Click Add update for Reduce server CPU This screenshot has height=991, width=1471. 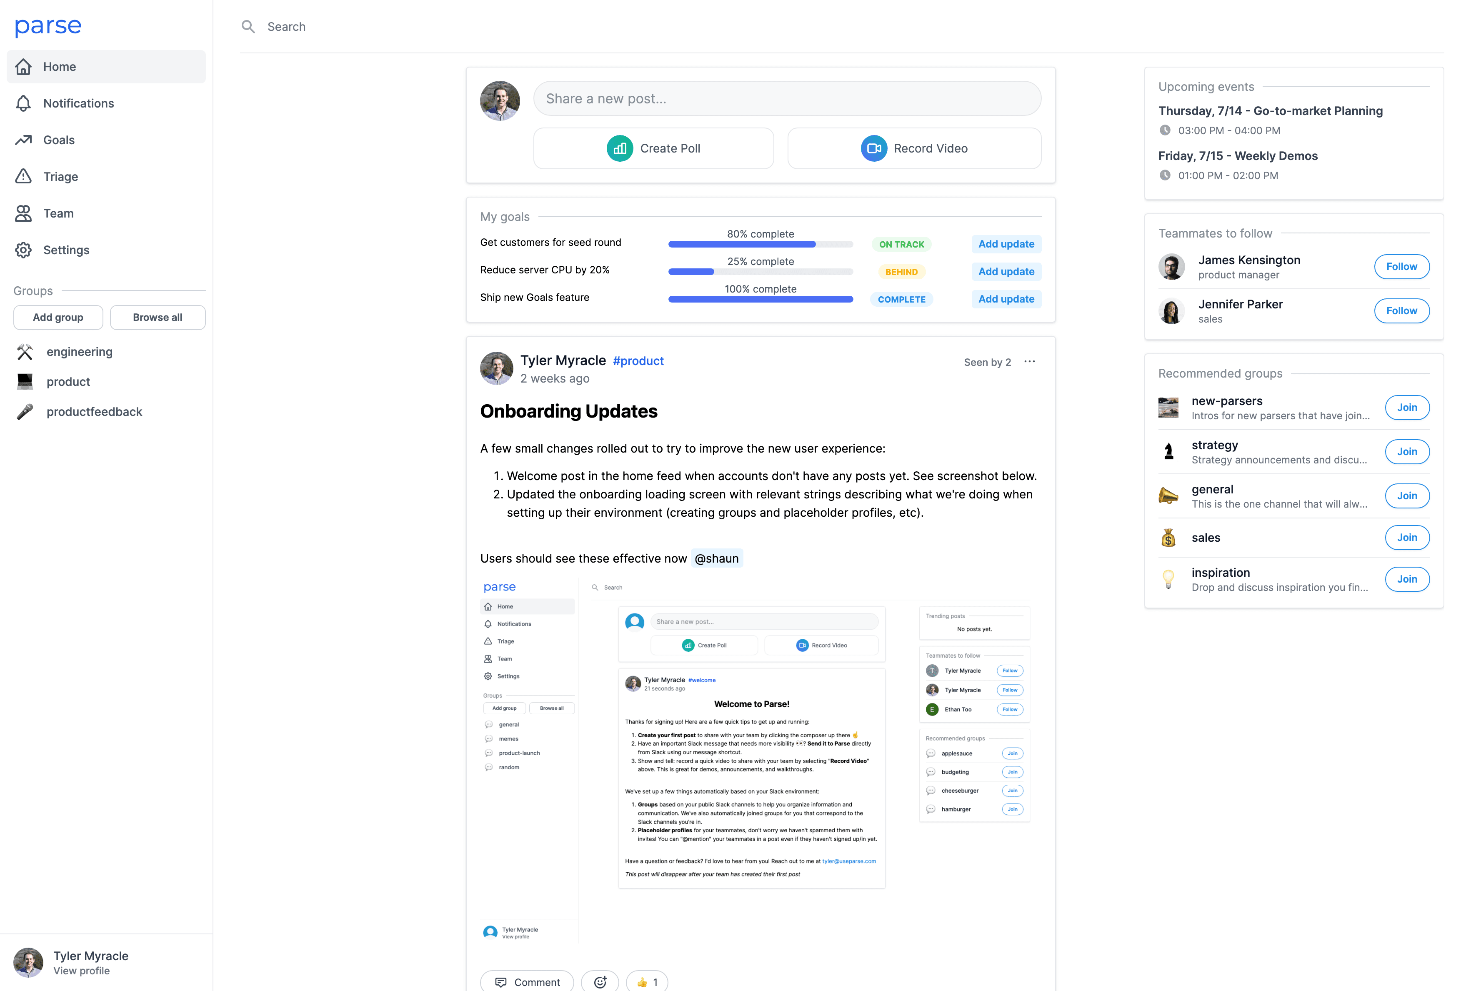[1006, 272]
